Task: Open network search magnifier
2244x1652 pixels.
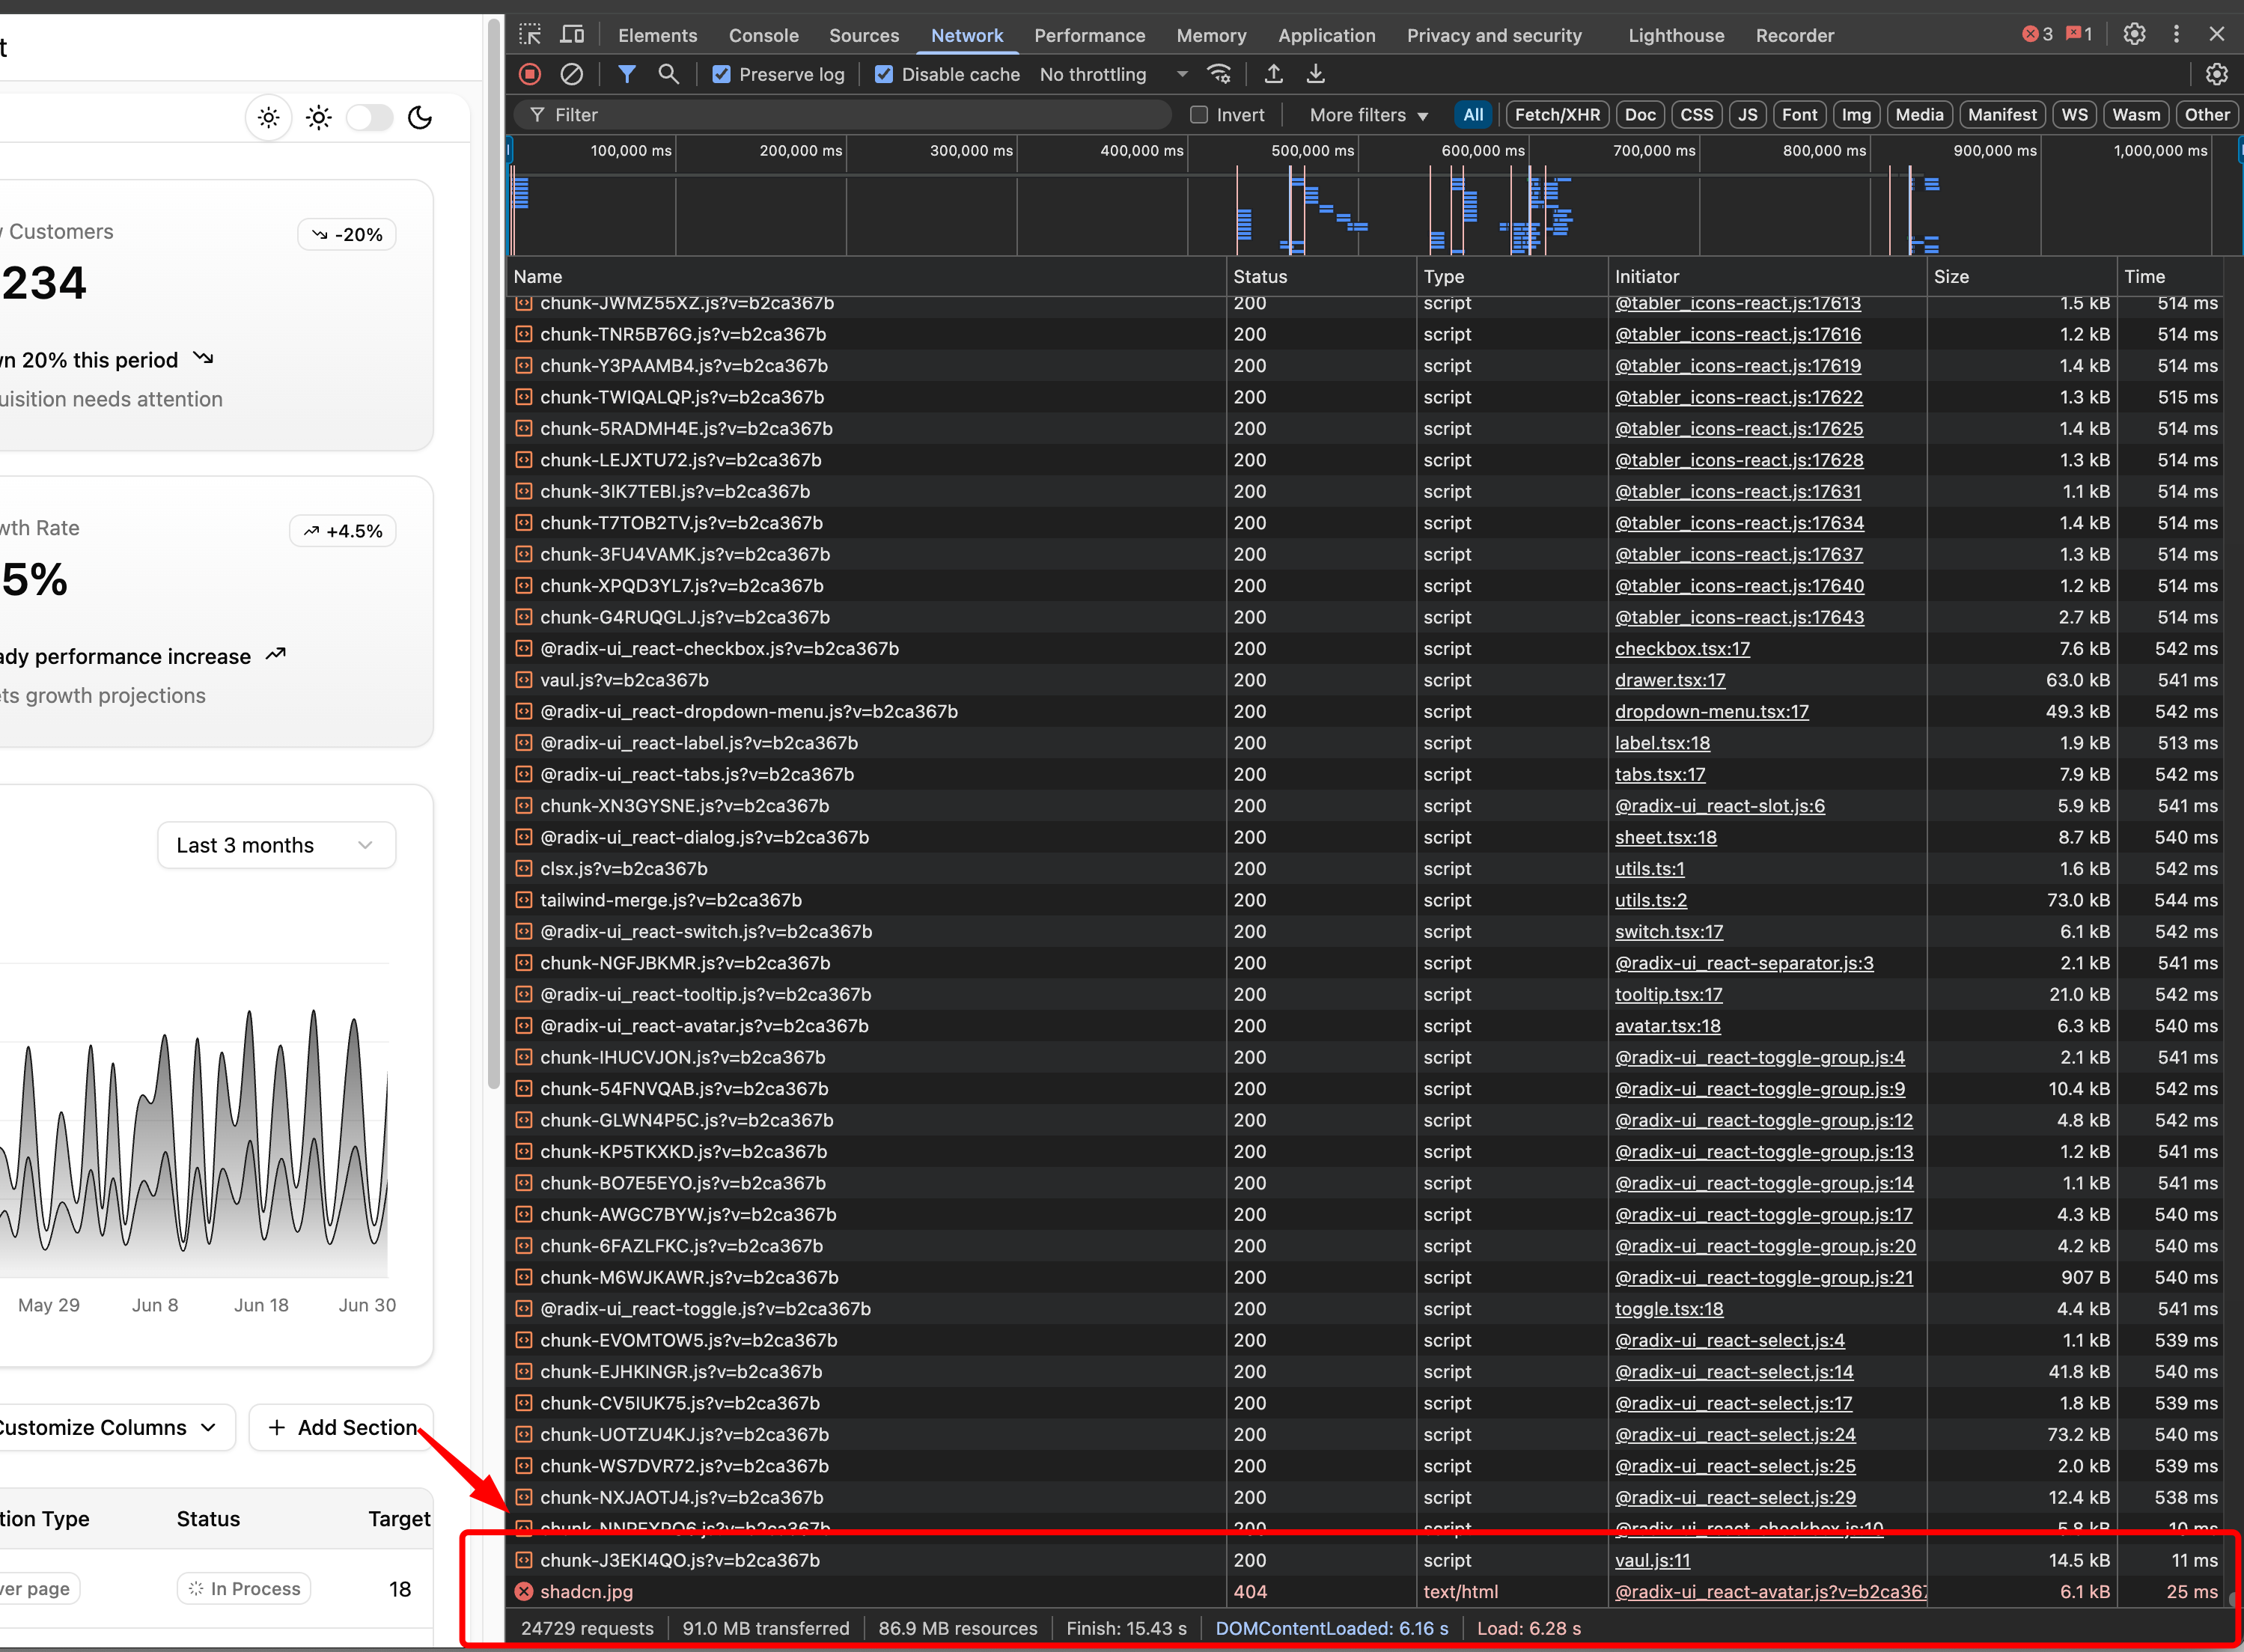Action: tap(669, 74)
